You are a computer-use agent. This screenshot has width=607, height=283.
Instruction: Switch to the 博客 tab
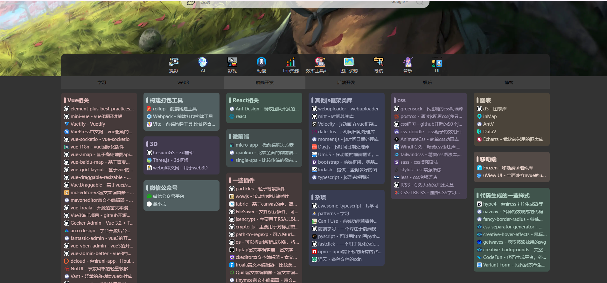click(x=509, y=82)
